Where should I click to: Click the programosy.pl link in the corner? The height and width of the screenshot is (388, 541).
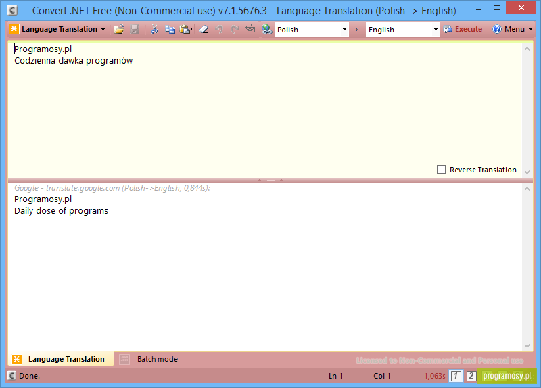[x=507, y=376]
